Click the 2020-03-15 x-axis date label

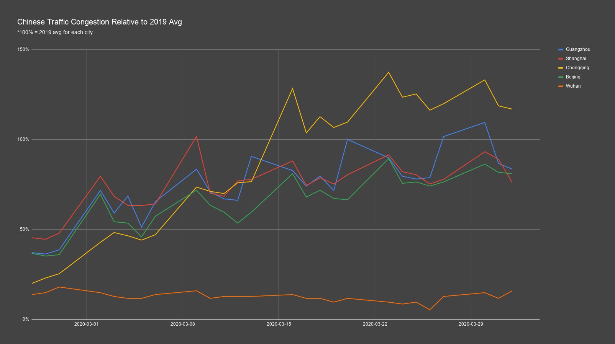(x=279, y=324)
